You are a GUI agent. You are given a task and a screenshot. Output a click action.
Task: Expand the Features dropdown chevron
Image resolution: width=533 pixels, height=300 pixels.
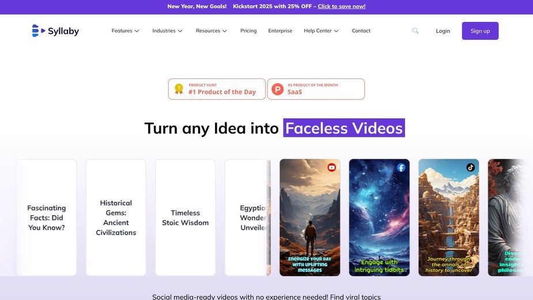coord(137,31)
